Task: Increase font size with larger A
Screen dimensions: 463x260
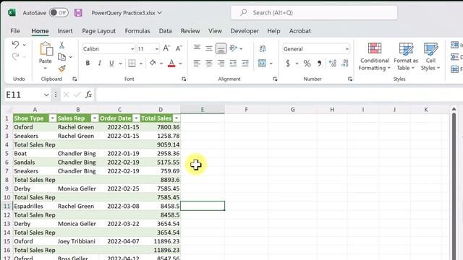Action: tap(166, 48)
